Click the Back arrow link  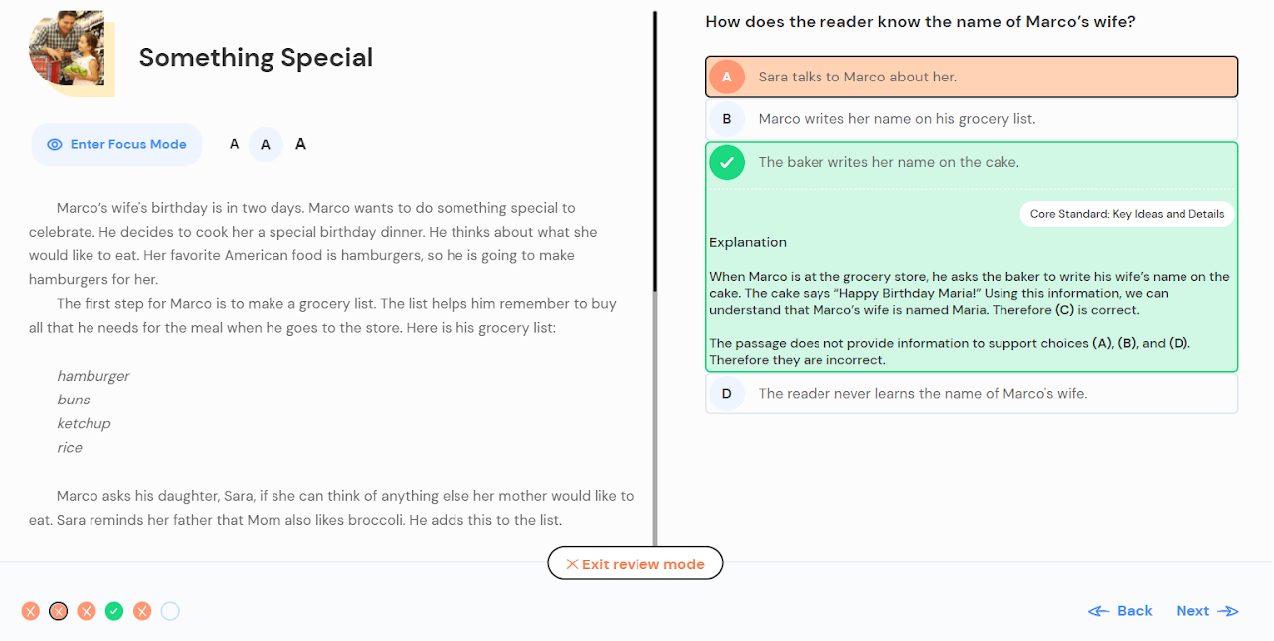1120,611
